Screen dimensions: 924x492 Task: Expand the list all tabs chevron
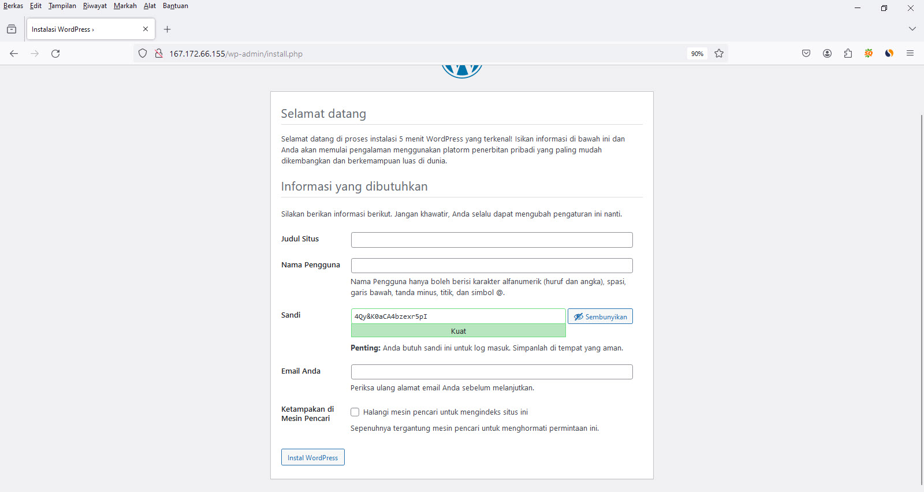(912, 29)
